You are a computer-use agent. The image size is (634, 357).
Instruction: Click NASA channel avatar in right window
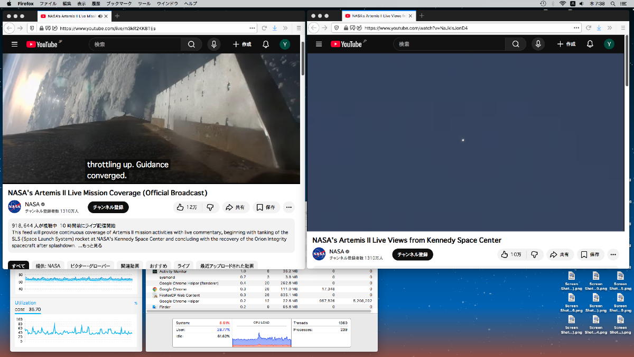319,254
